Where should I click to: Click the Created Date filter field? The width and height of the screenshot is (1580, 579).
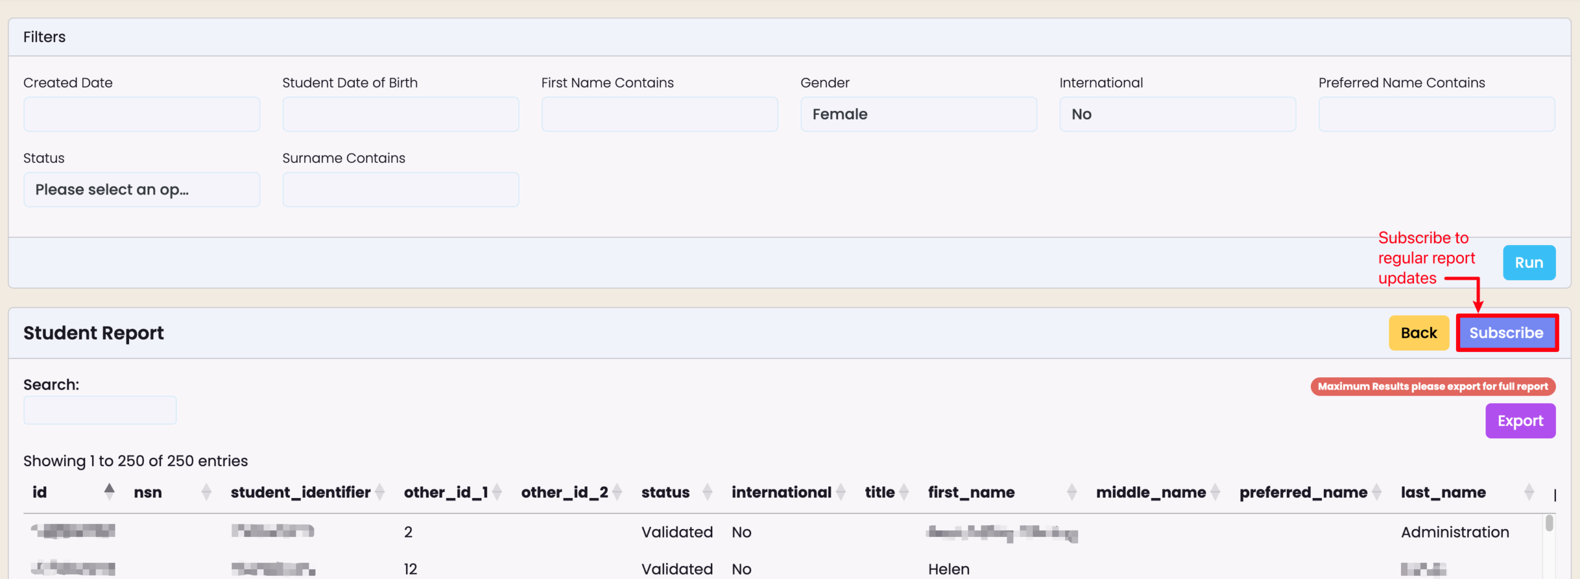click(141, 114)
